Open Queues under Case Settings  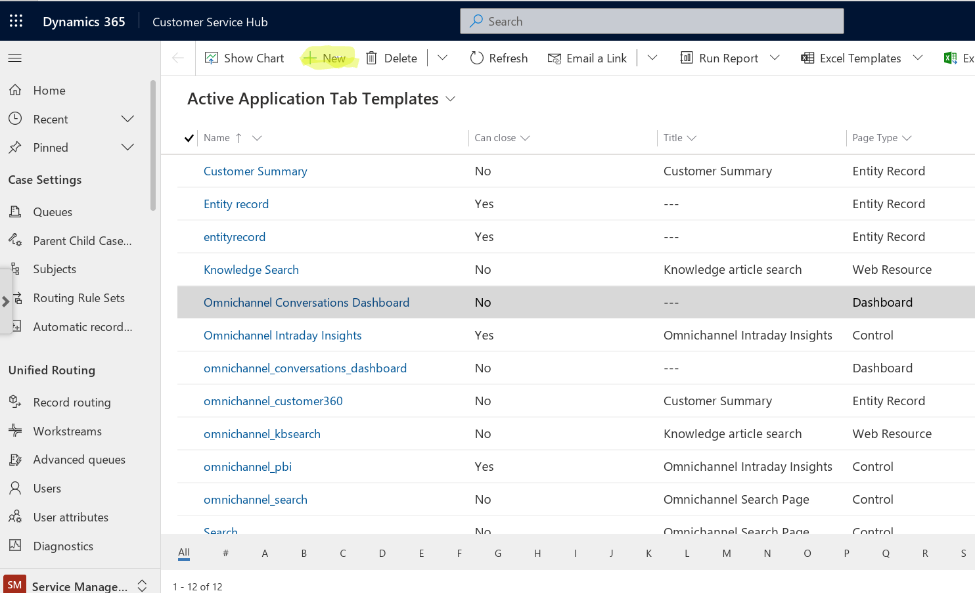point(54,211)
